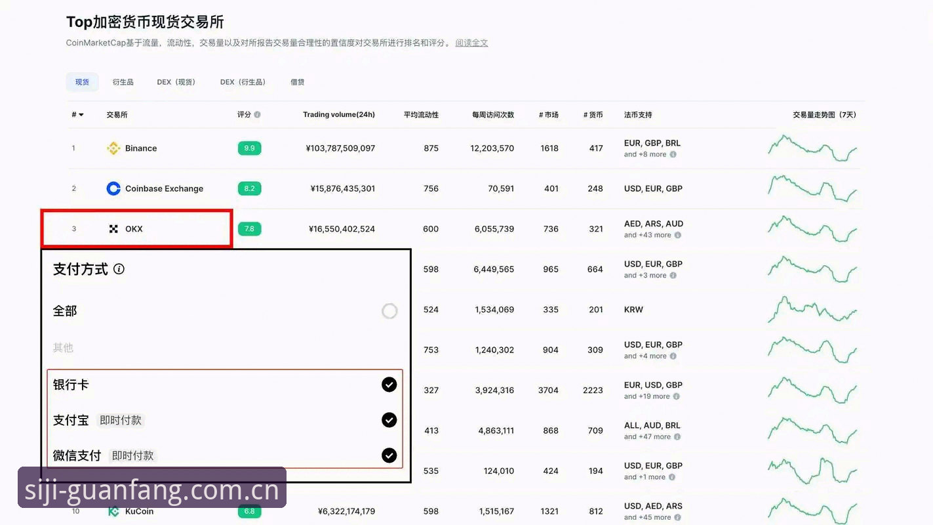Open Binance's 7-day volume chart
The image size is (933, 525).
(812, 148)
